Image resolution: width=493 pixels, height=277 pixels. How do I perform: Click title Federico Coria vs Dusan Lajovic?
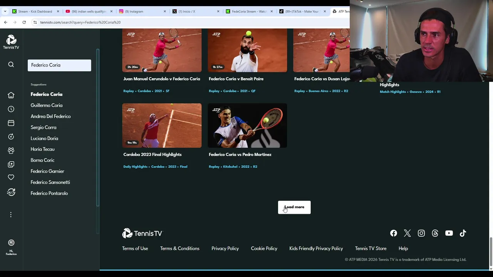(322, 79)
